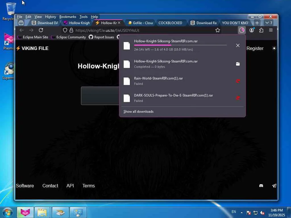
Task: Bookmark this page with the star icon
Action: point(218,30)
